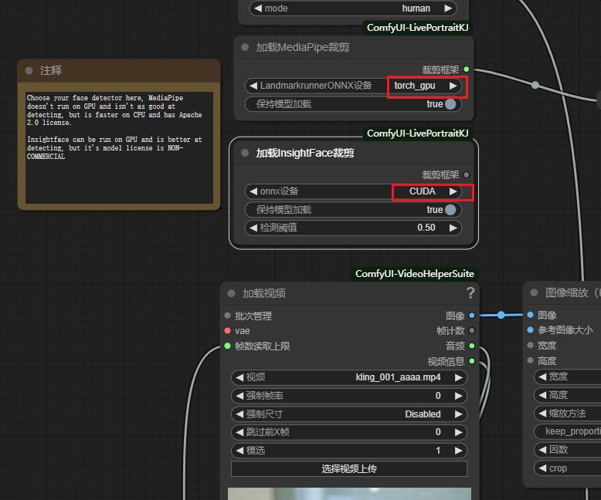Click the 注释 note node's collapse dot

coord(29,70)
